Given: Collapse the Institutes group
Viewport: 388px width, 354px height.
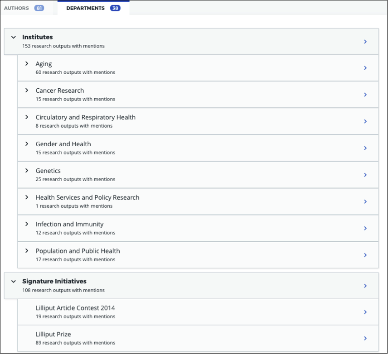Looking at the screenshot, I should [14, 37].
